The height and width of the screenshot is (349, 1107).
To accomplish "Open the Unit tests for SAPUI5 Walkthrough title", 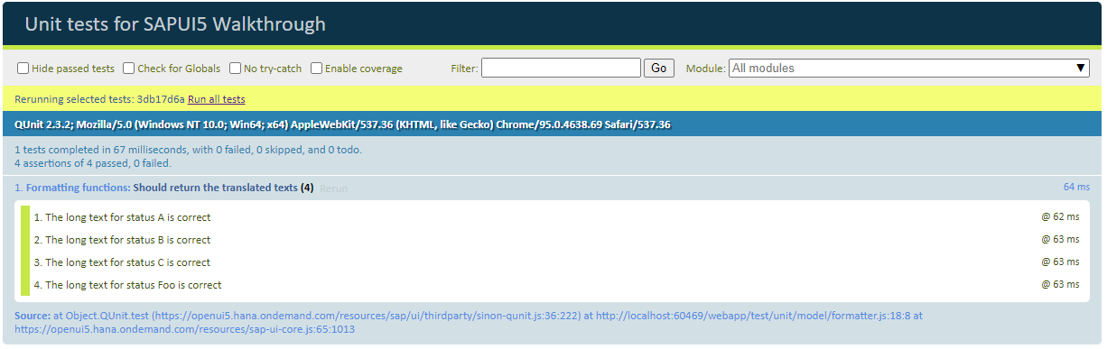I will [175, 24].
